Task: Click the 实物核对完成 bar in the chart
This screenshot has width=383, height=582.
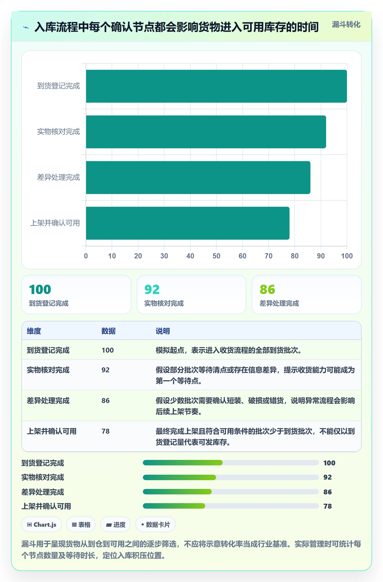Action: pos(206,132)
